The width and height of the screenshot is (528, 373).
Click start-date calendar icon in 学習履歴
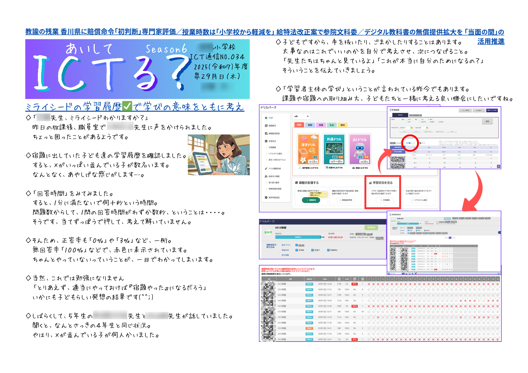[x=411, y=128]
